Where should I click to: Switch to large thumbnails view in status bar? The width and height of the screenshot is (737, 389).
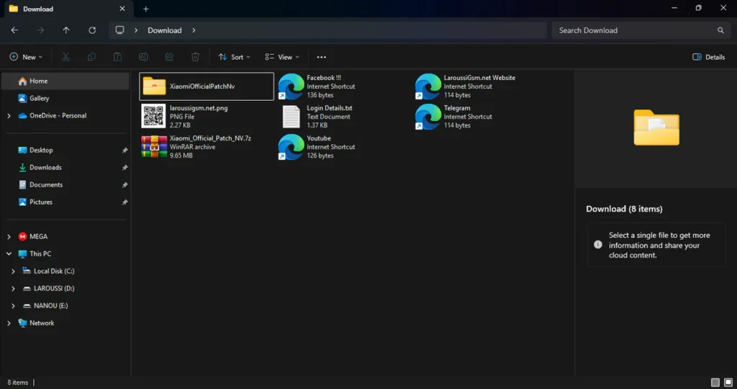(728, 383)
